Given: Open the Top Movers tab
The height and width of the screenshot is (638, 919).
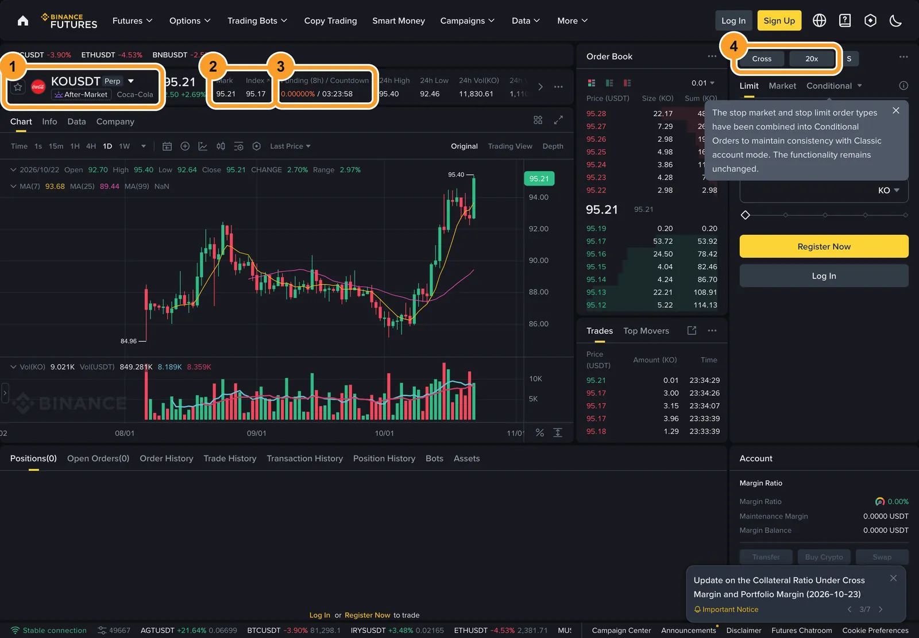Looking at the screenshot, I should [646, 331].
